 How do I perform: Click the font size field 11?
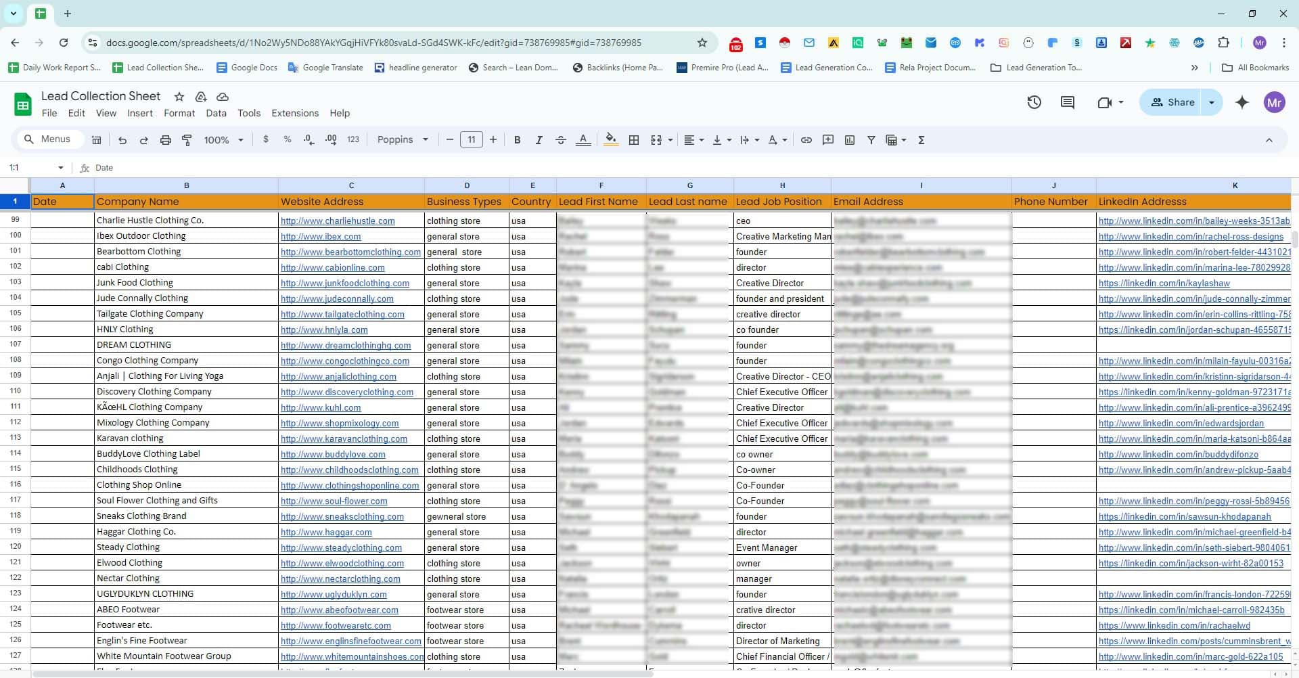pos(472,140)
